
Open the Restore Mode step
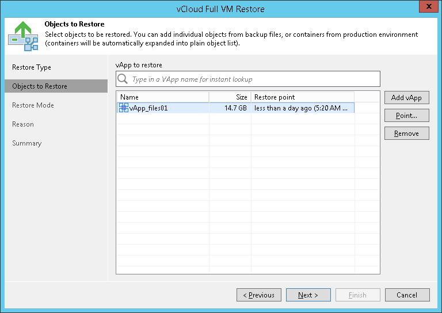coord(33,105)
